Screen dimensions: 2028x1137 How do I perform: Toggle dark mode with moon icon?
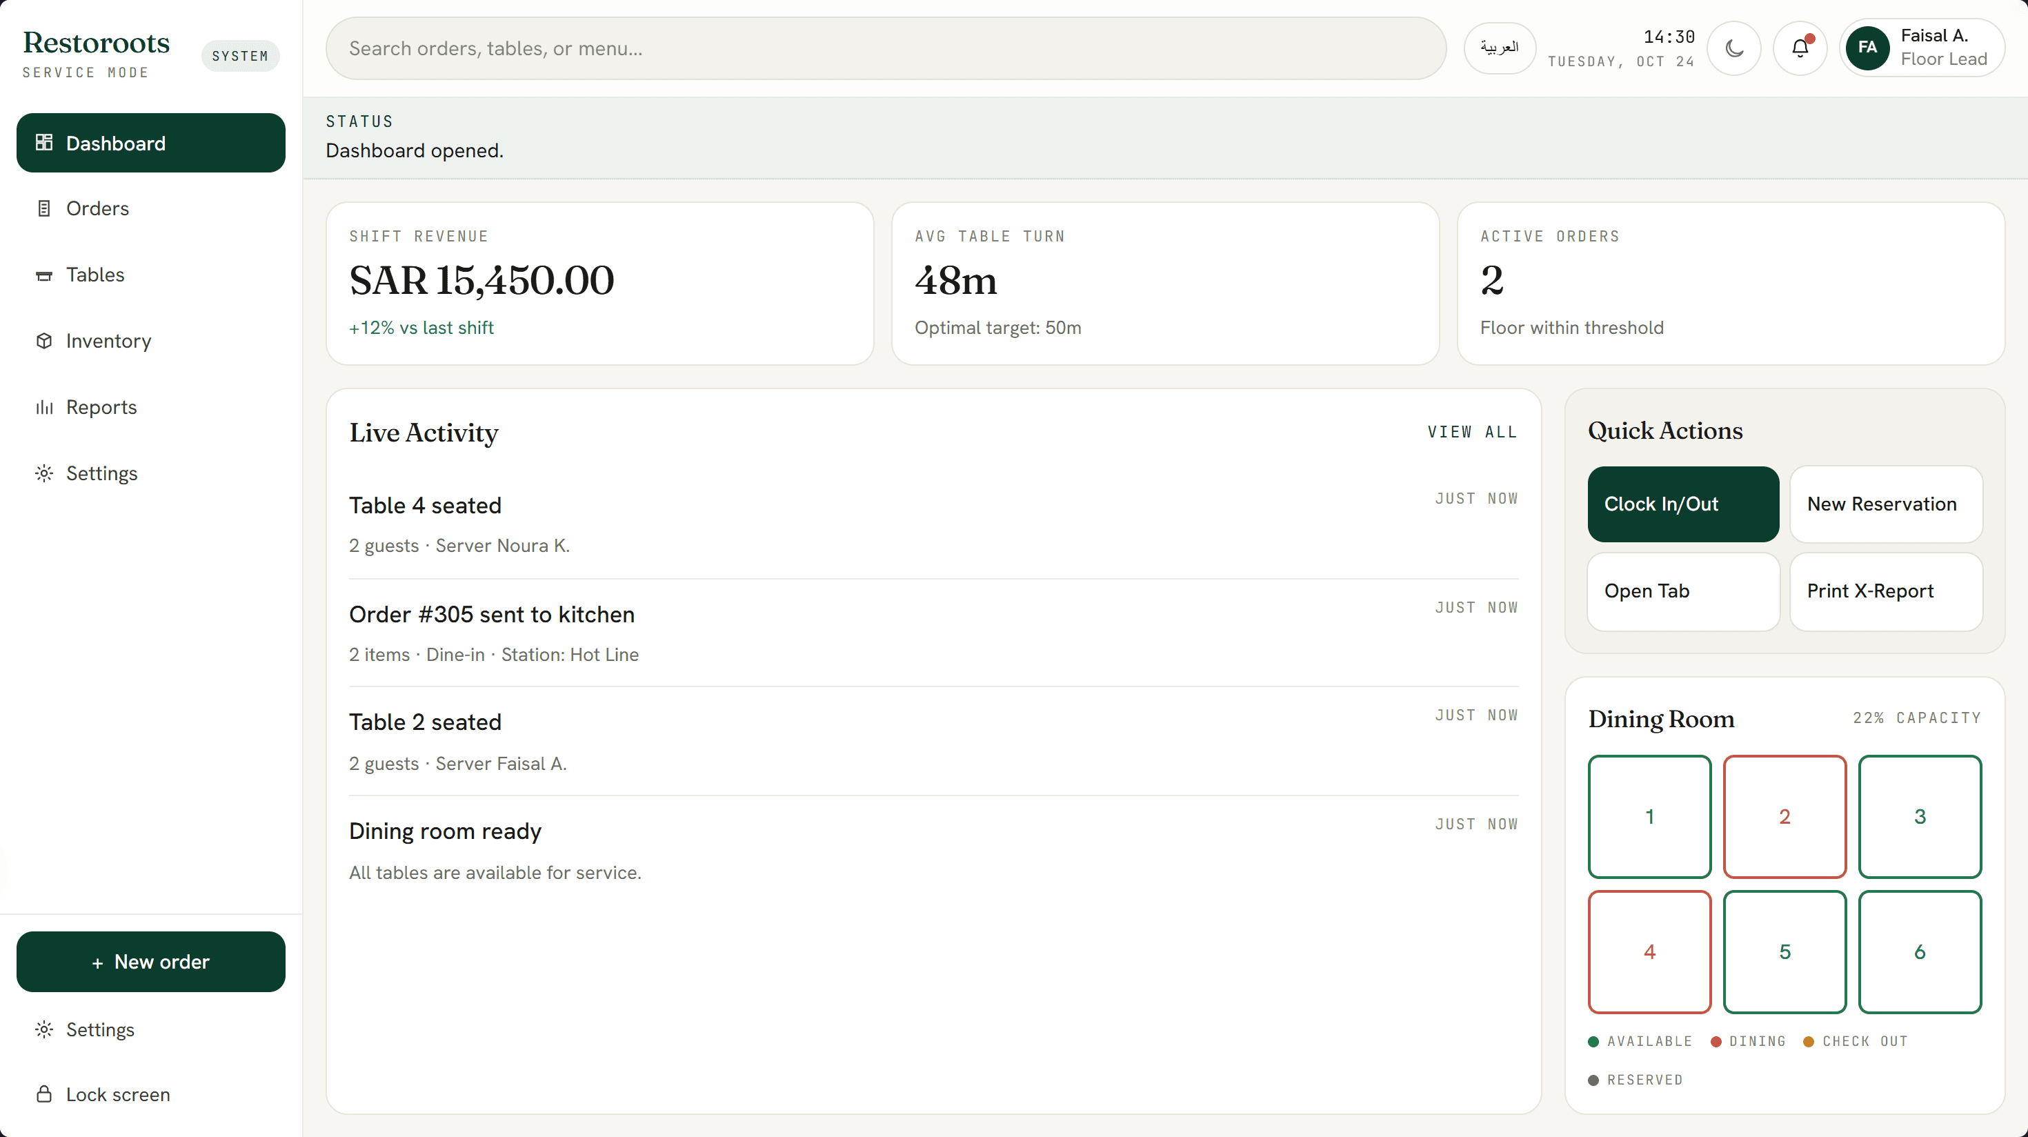tap(1733, 48)
